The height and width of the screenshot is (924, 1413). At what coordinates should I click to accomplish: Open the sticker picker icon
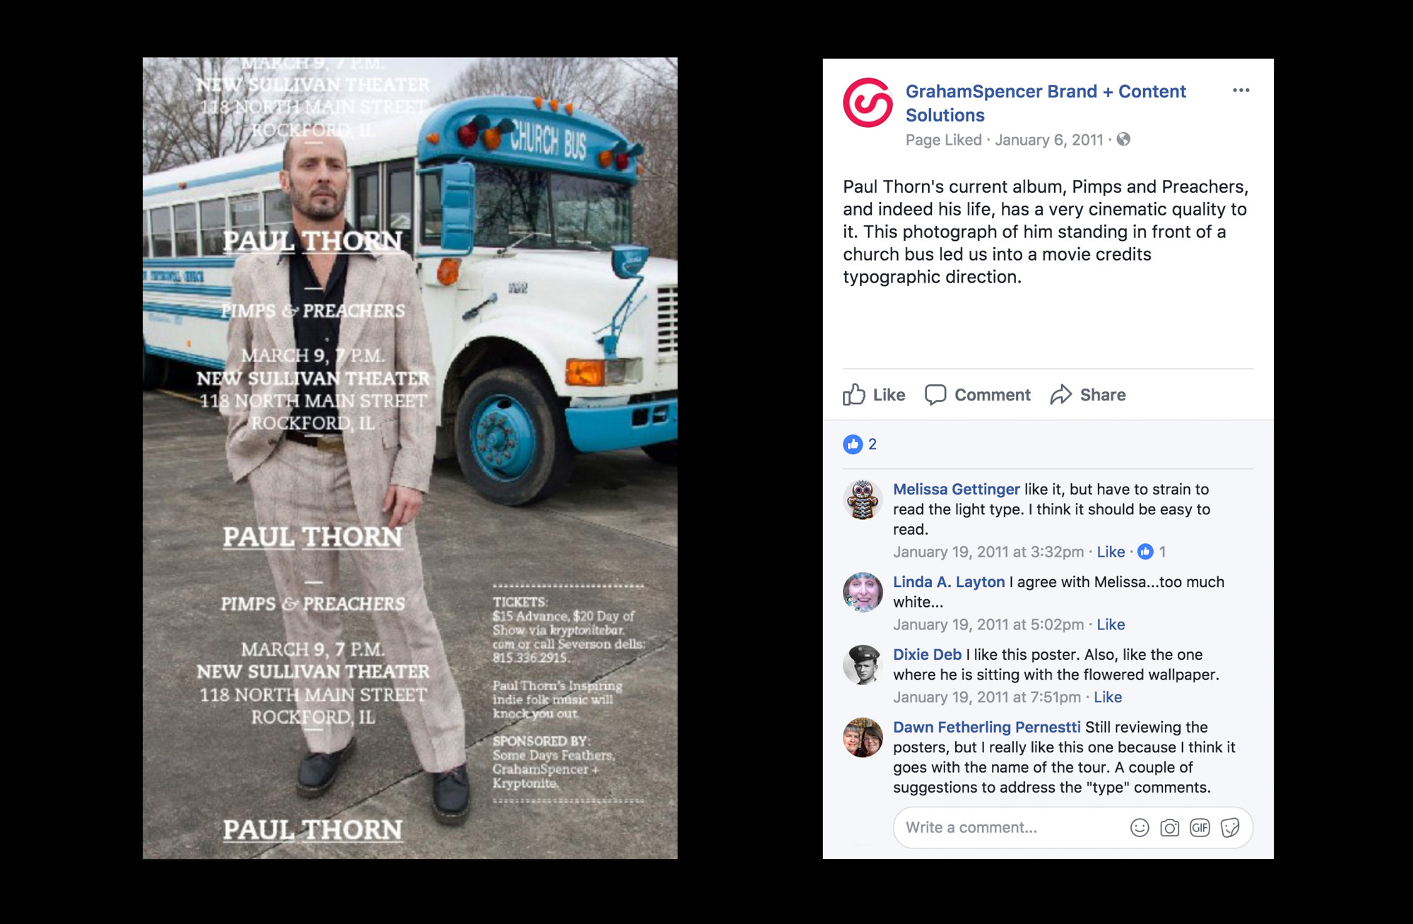[1230, 828]
